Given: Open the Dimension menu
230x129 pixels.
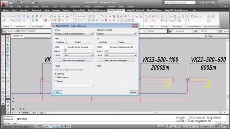Looking at the screenshot, I should 75,6.
